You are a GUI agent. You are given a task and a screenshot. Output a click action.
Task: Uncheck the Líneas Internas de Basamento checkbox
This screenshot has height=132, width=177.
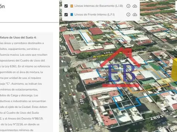[x=66, y=6]
